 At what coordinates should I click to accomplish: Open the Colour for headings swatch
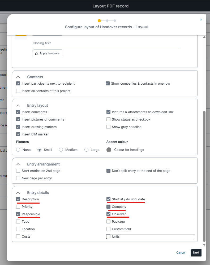109,150
